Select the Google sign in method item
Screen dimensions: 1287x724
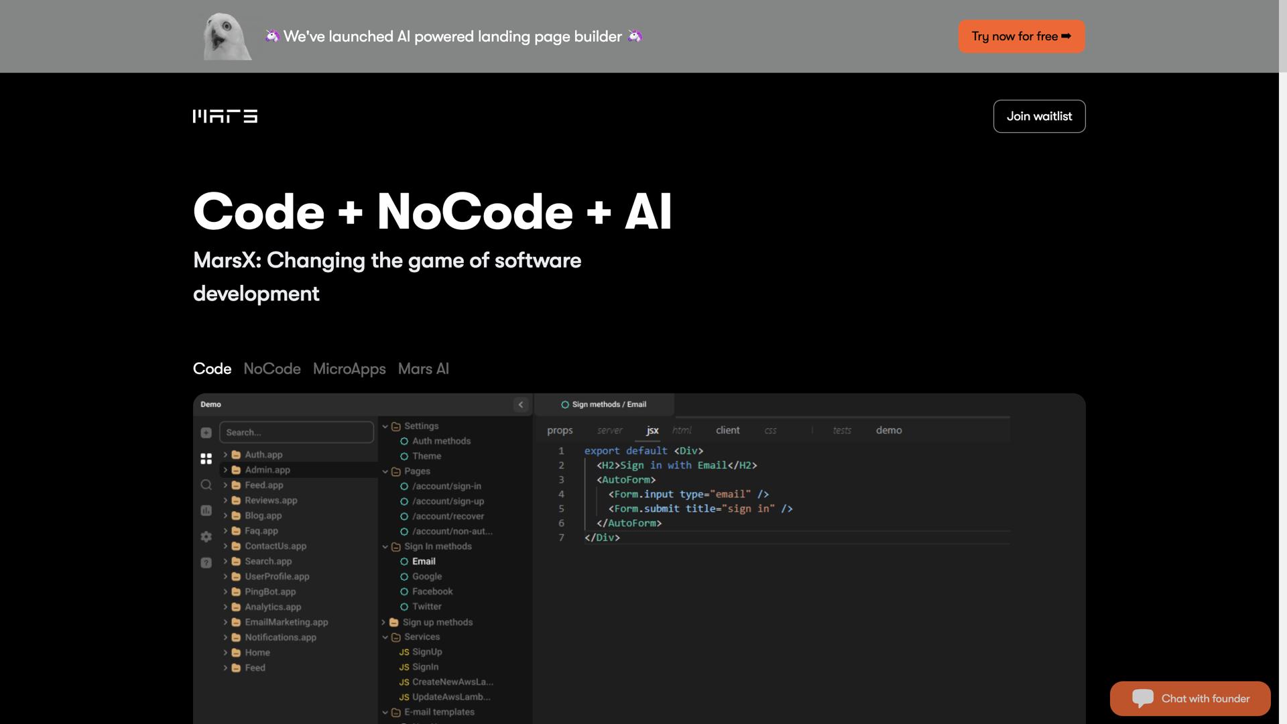click(426, 577)
